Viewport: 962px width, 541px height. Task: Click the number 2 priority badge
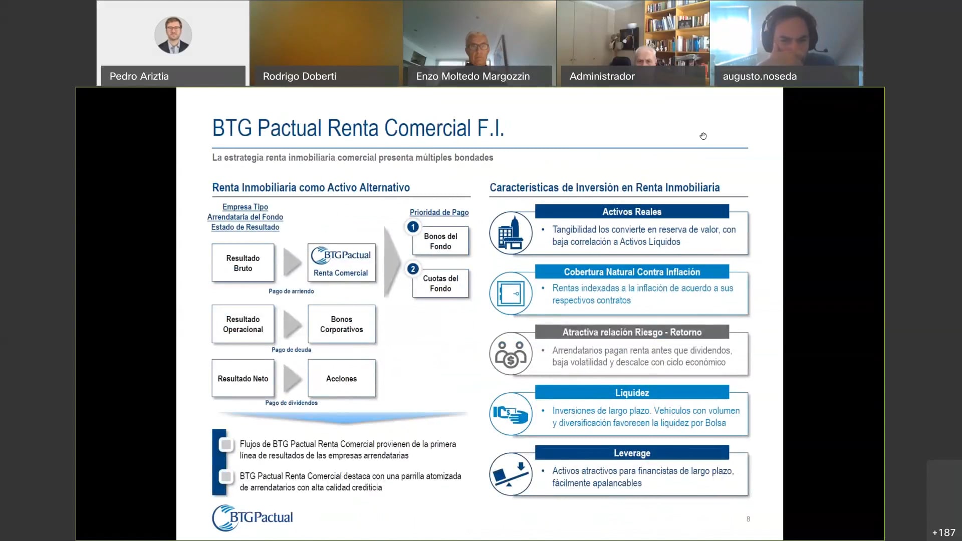tap(413, 269)
